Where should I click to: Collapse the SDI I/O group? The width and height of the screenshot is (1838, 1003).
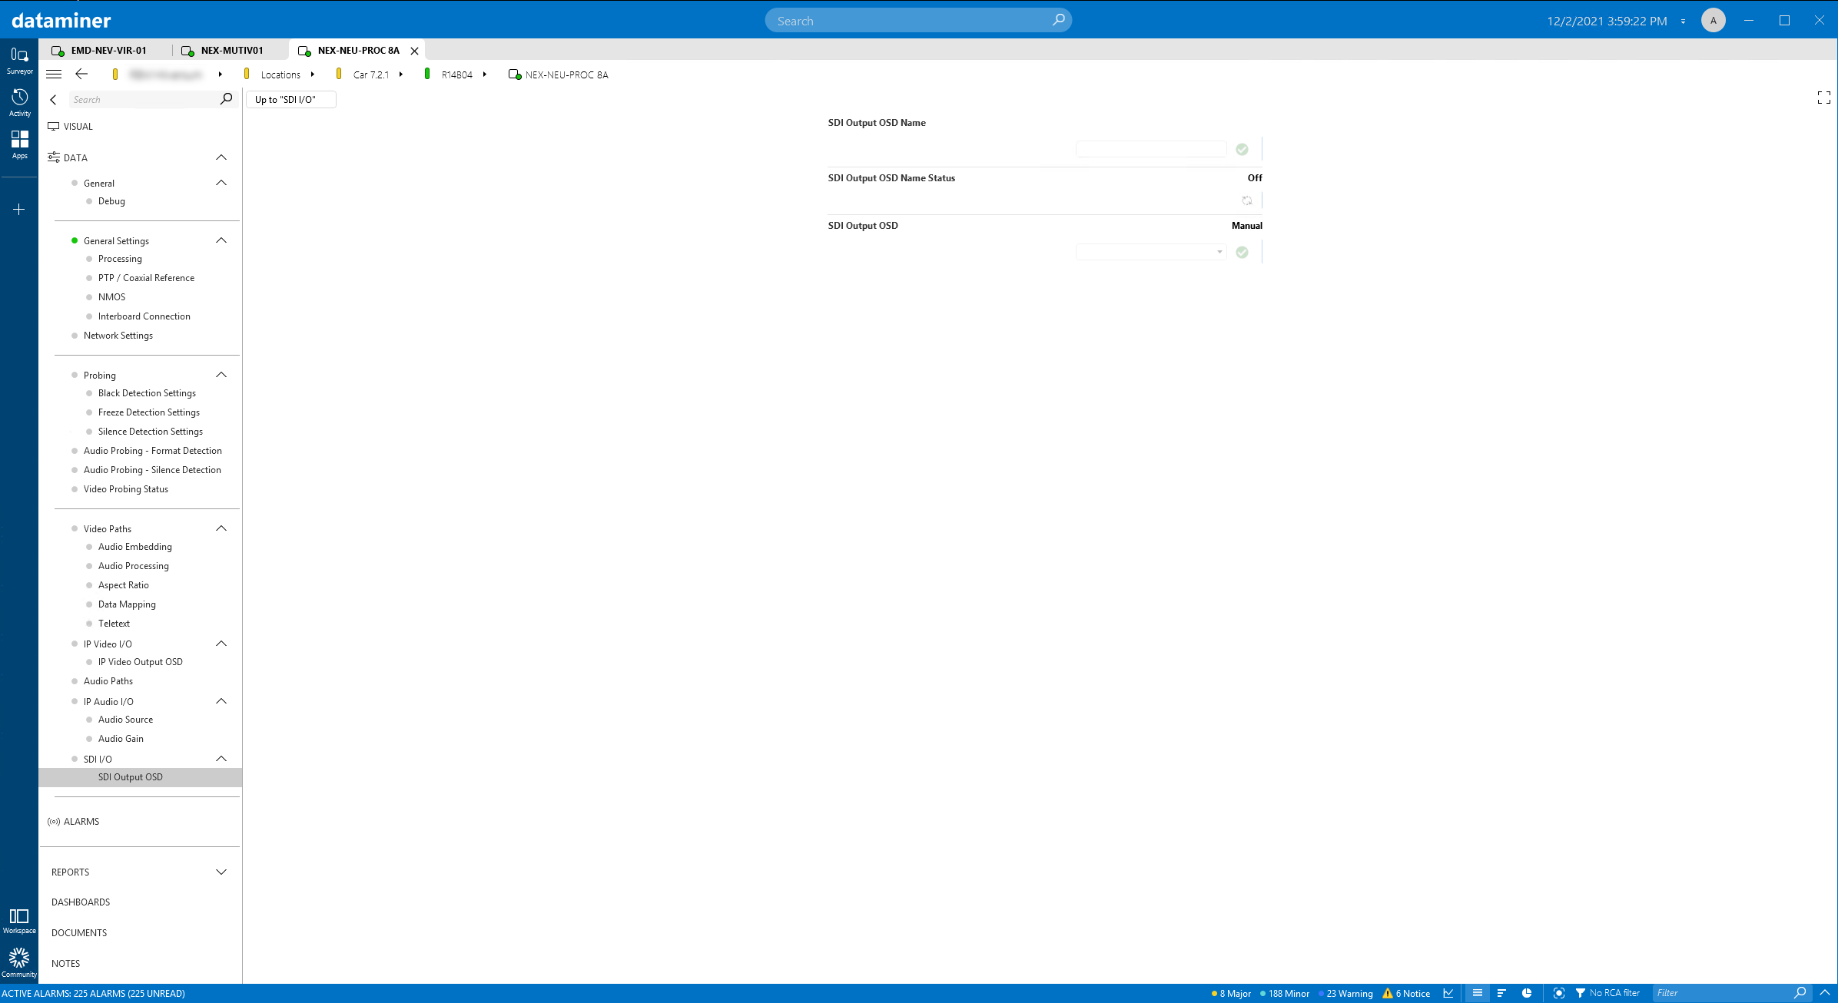[x=221, y=759]
